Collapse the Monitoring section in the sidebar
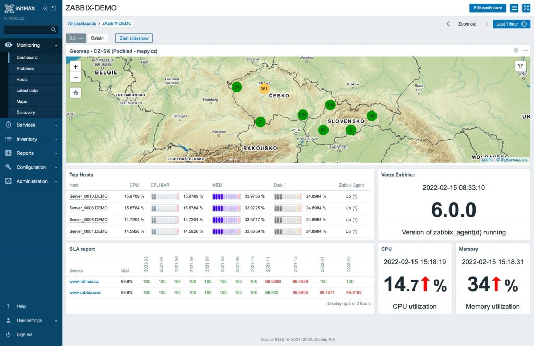 tap(55, 45)
